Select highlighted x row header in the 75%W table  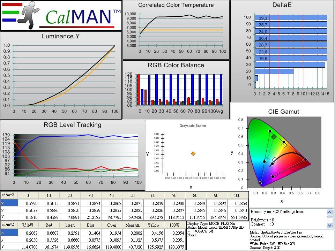pos(9,232)
